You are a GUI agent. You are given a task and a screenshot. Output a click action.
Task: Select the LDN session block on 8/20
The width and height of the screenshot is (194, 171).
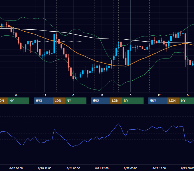coord(59,101)
